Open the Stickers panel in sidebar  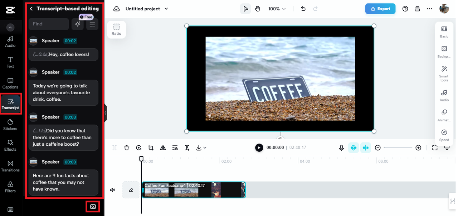coord(10,125)
